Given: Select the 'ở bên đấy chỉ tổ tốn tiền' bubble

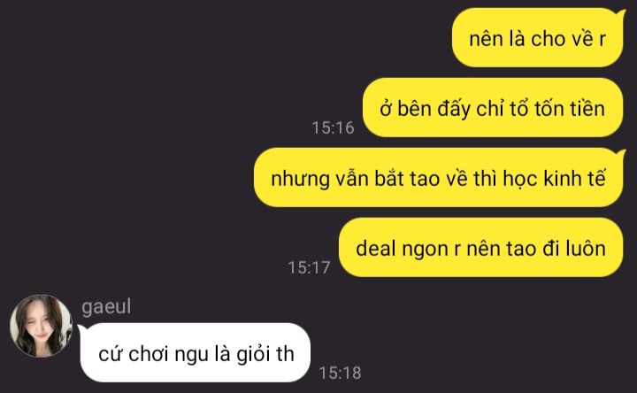Looking at the screenshot, I should pyautogui.click(x=493, y=108).
